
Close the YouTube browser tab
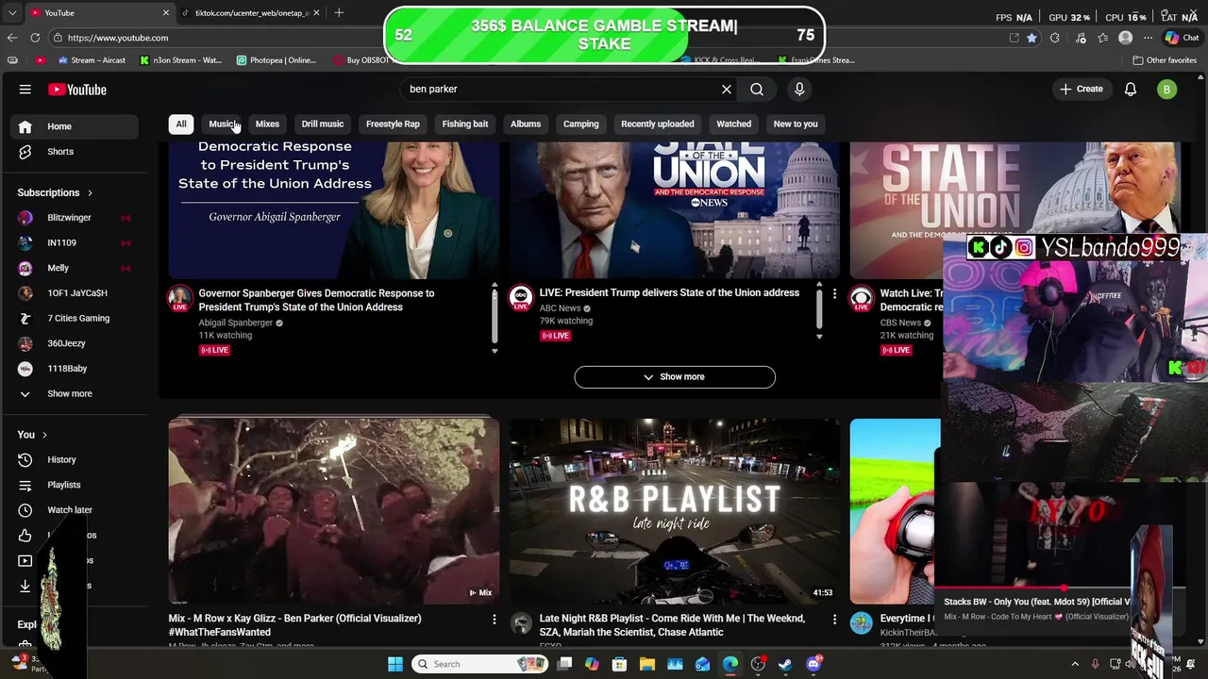[x=166, y=13]
